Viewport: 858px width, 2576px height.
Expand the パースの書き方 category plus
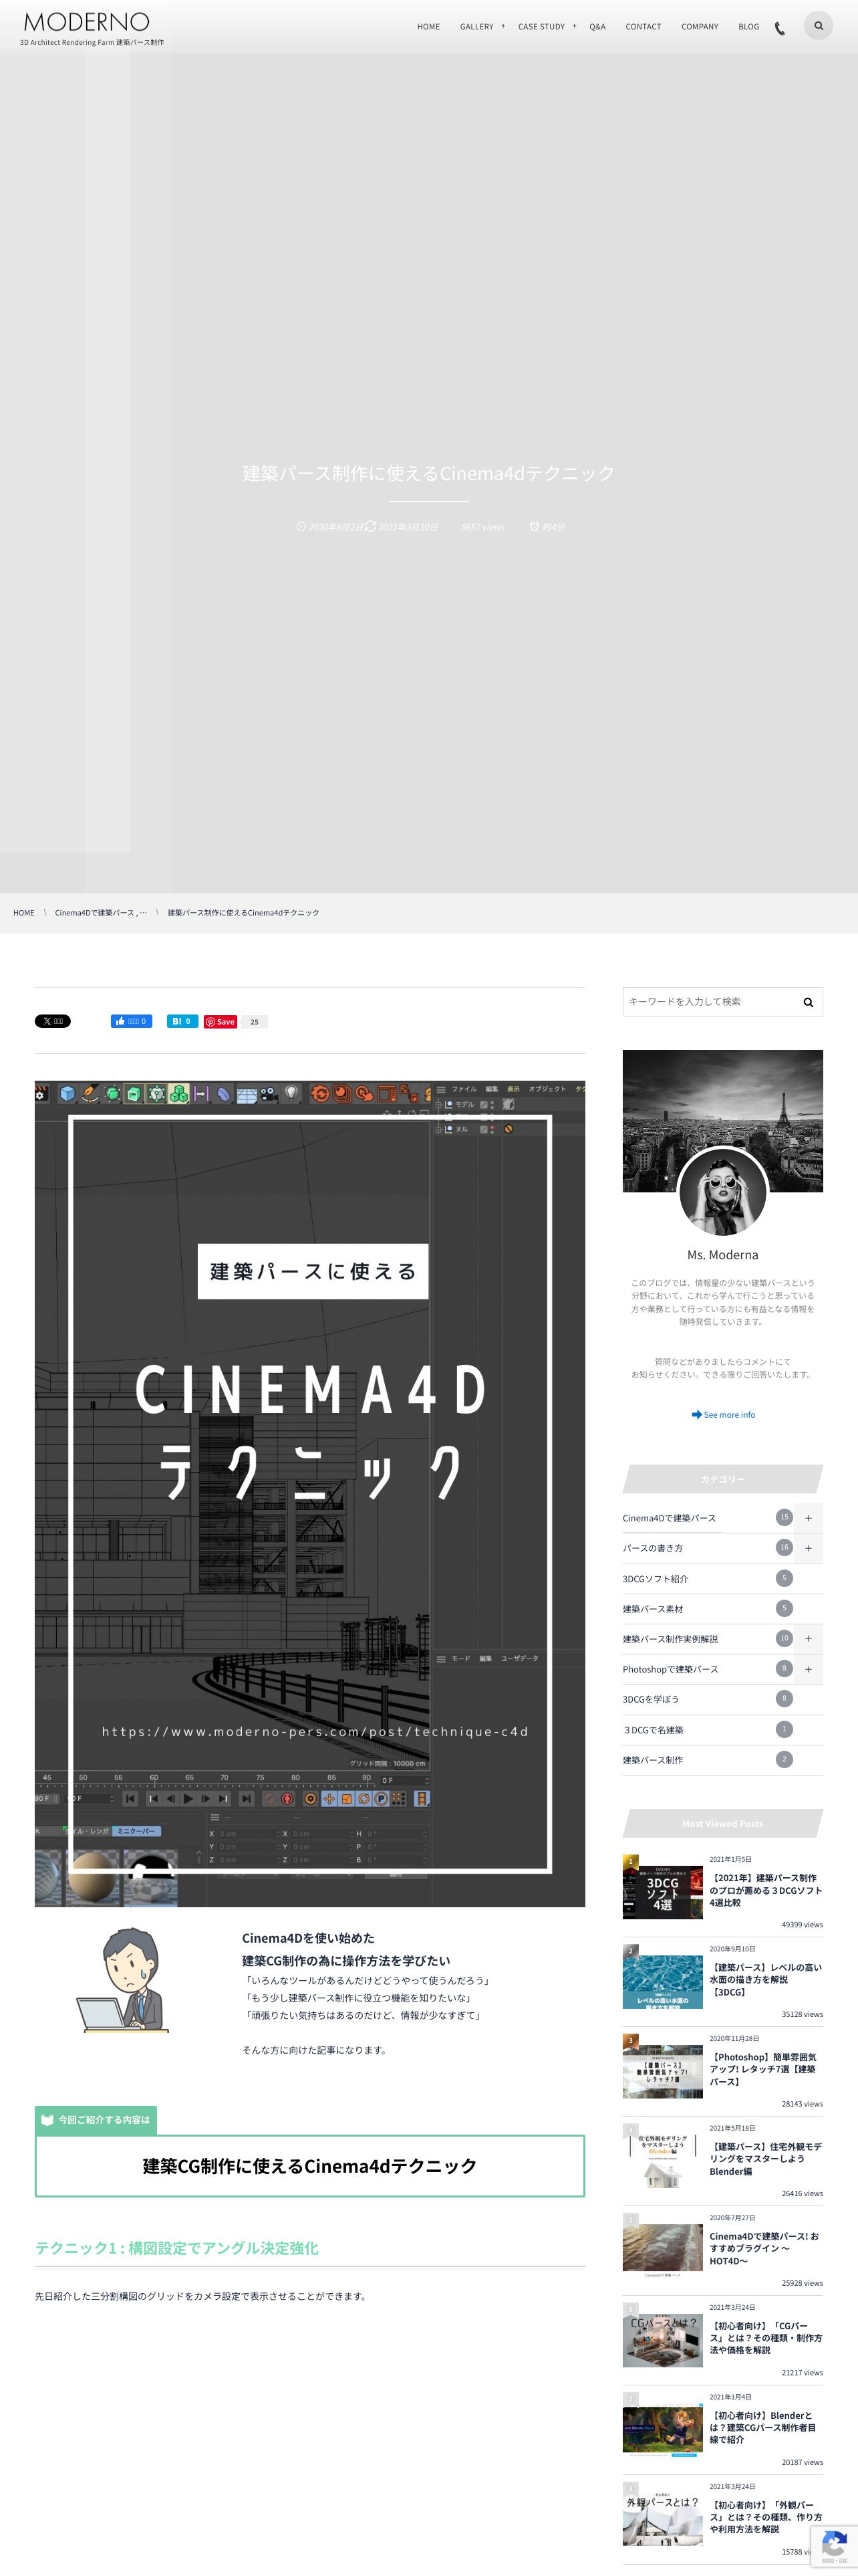tap(808, 1548)
